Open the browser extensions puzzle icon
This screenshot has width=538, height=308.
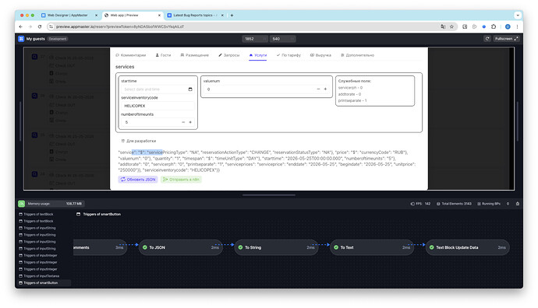click(494, 26)
